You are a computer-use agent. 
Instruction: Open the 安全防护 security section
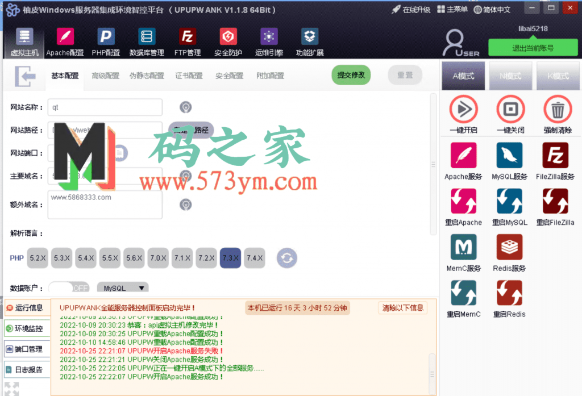(228, 42)
